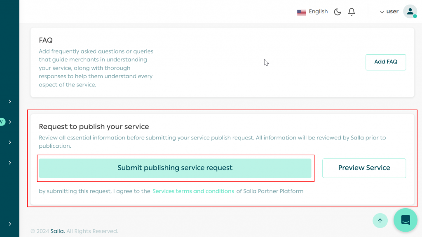Click the user profile avatar
Image resolution: width=422 pixels, height=237 pixels.
pyautogui.click(x=410, y=12)
